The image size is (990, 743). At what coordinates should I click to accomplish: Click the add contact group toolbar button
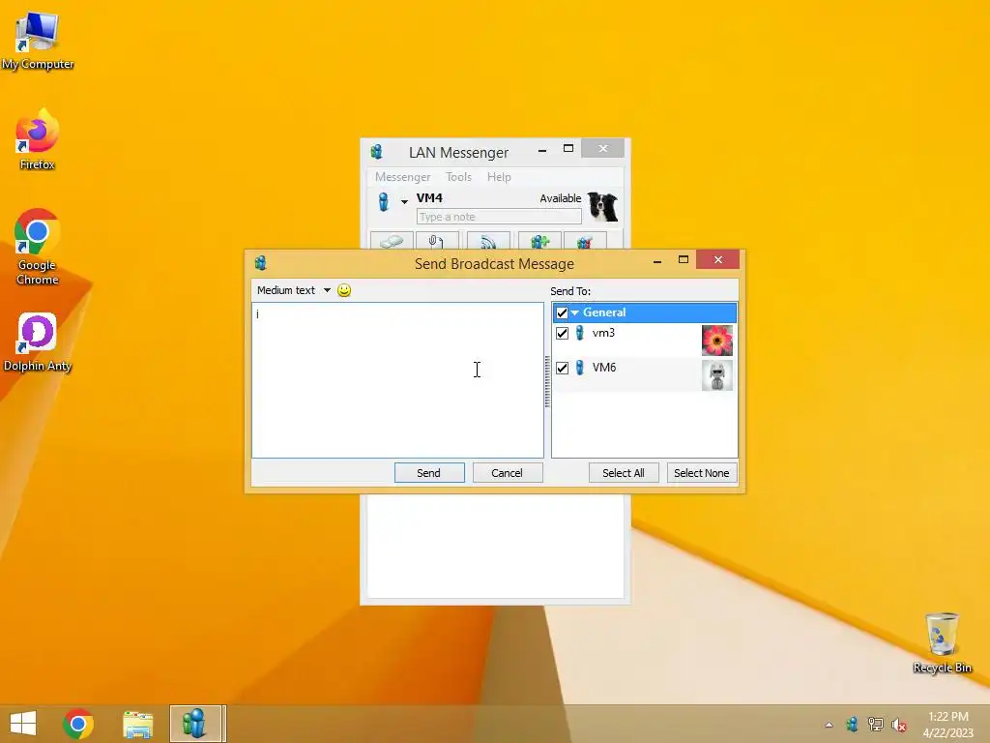point(539,241)
